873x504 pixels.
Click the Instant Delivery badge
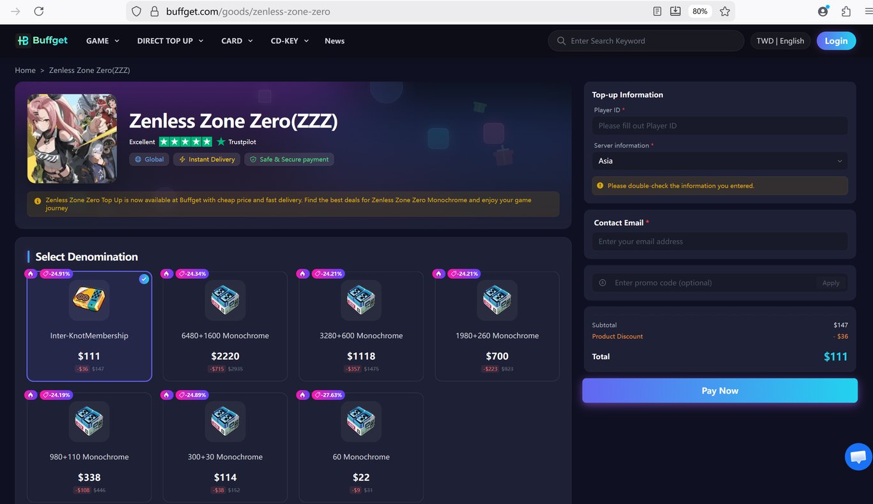pos(206,159)
